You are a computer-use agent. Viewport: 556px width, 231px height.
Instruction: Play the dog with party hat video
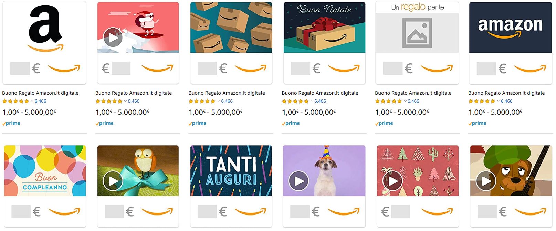pos(298,181)
